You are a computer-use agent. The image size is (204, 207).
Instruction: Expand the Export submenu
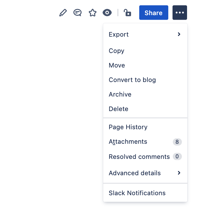point(119,34)
